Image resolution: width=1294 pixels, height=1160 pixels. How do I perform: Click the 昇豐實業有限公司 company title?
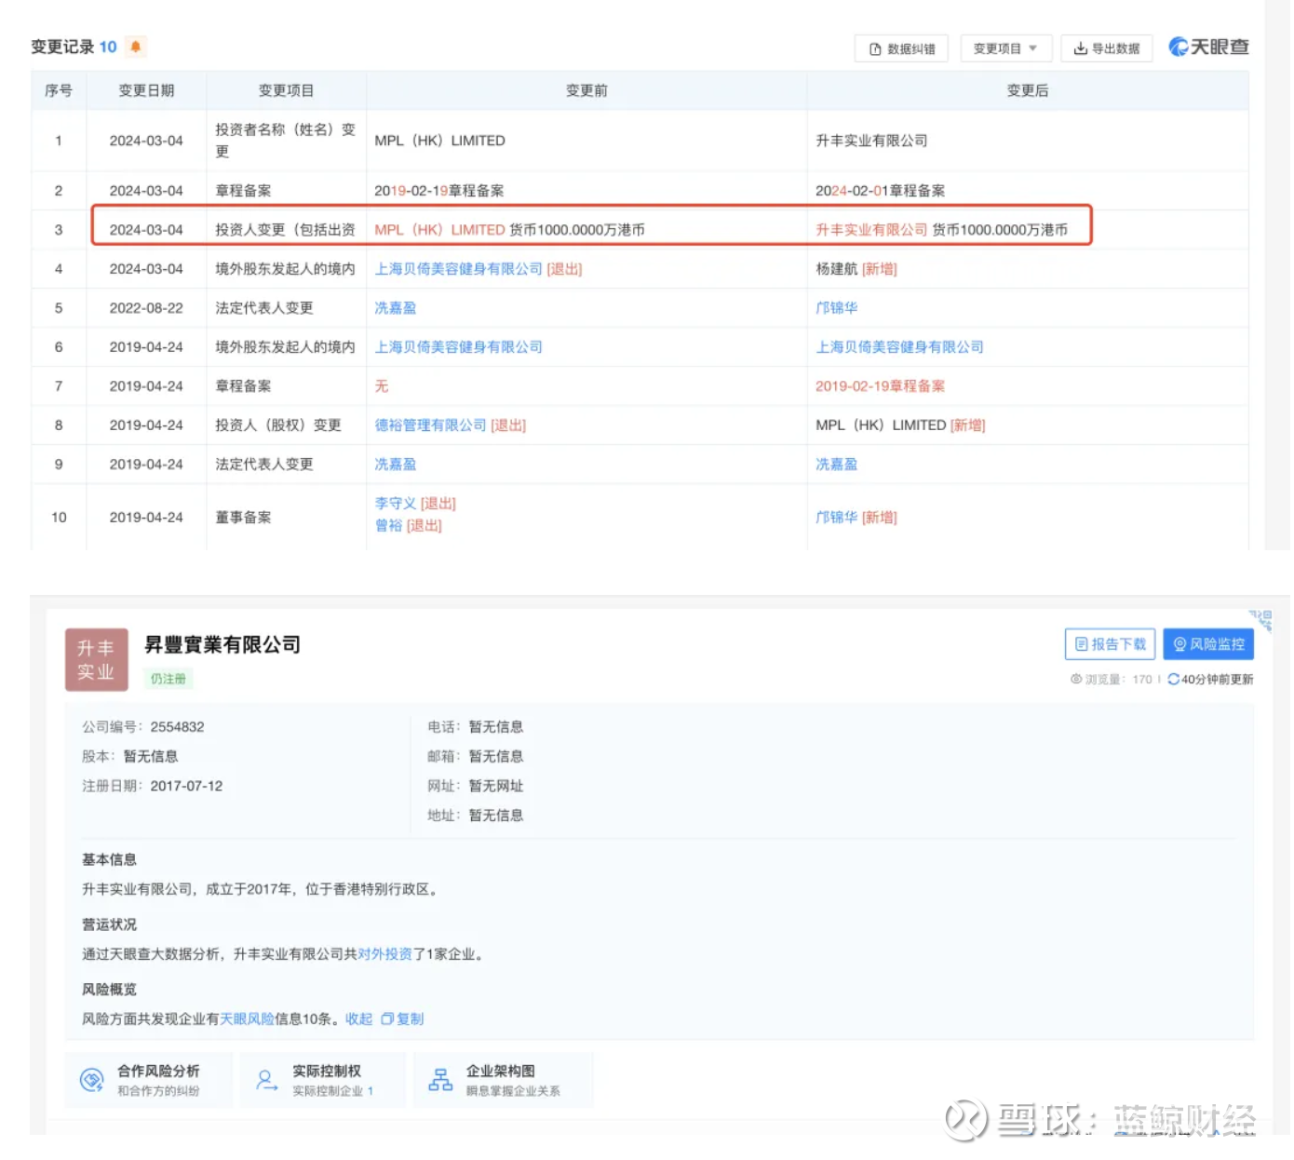click(222, 644)
